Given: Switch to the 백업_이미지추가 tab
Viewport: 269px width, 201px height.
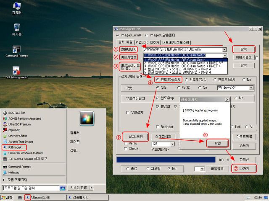Looking at the screenshot, I should coord(147,42).
